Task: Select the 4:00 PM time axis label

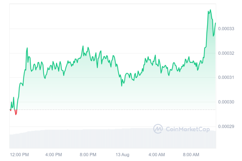Action: pyautogui.click(x=54, y=155)
